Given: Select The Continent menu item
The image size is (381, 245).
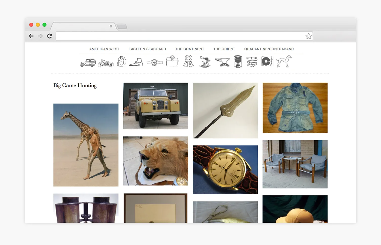Looking at the screenshot, I should 190,49.
